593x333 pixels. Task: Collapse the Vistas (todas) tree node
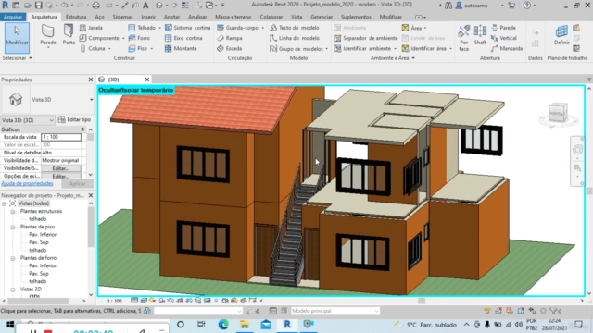pos(4,203)
